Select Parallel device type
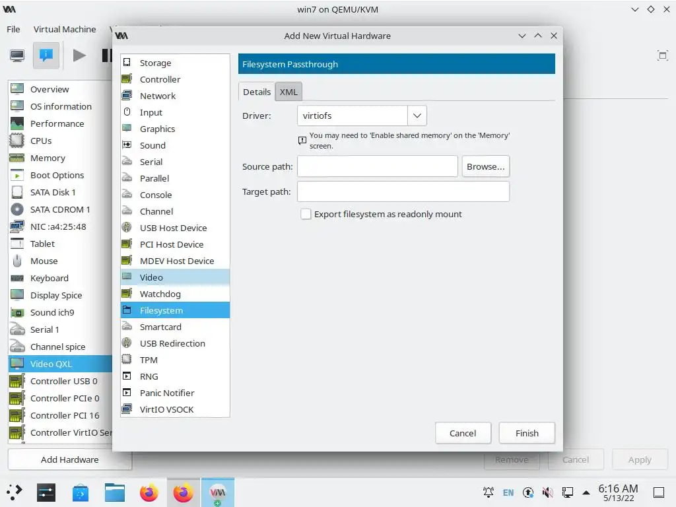Viewport: 676px width, 507px height. (x=175, y=178)
